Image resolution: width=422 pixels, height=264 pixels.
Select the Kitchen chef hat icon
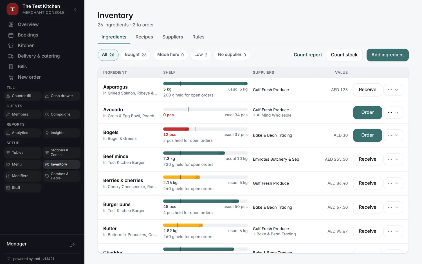click(x=11, y=45)
